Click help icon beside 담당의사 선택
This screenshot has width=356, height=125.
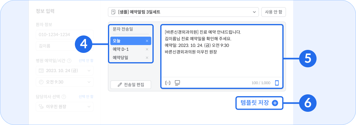click(64, 97)
